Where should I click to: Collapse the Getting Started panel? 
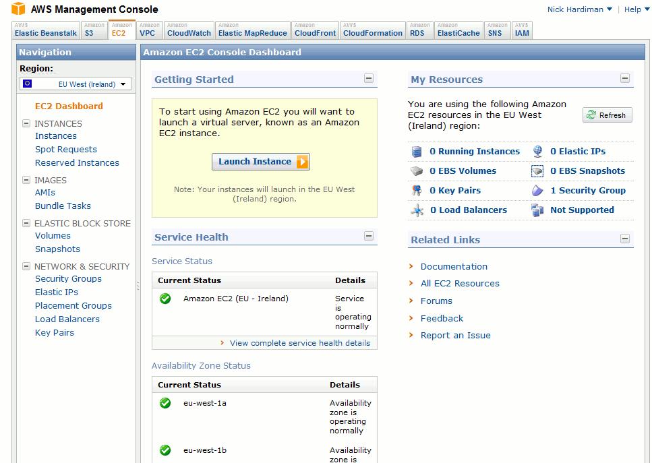(x=369, y=78)
